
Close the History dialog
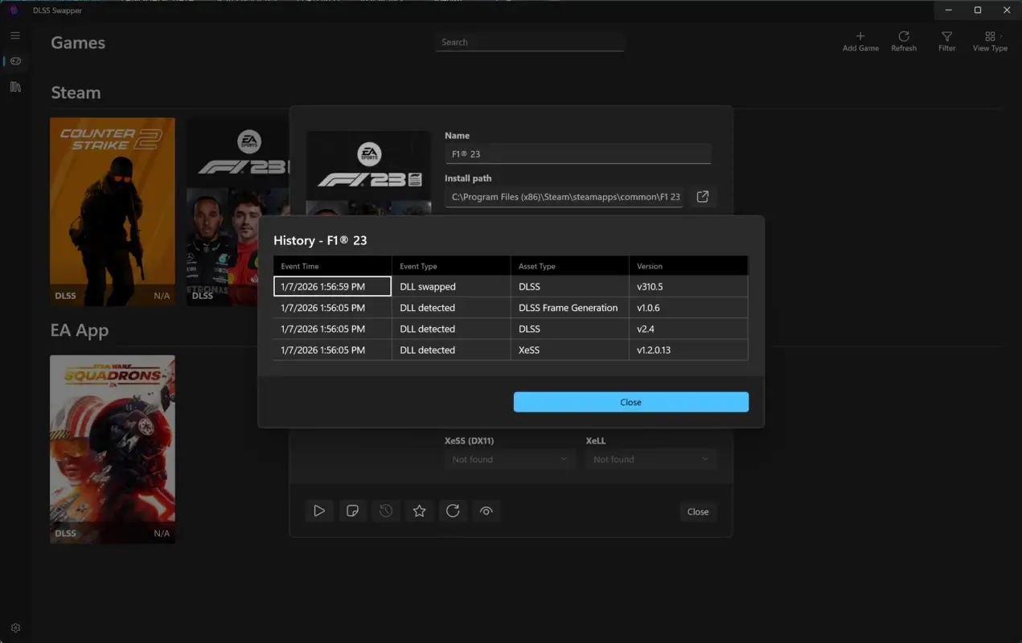tap(630, 402)
